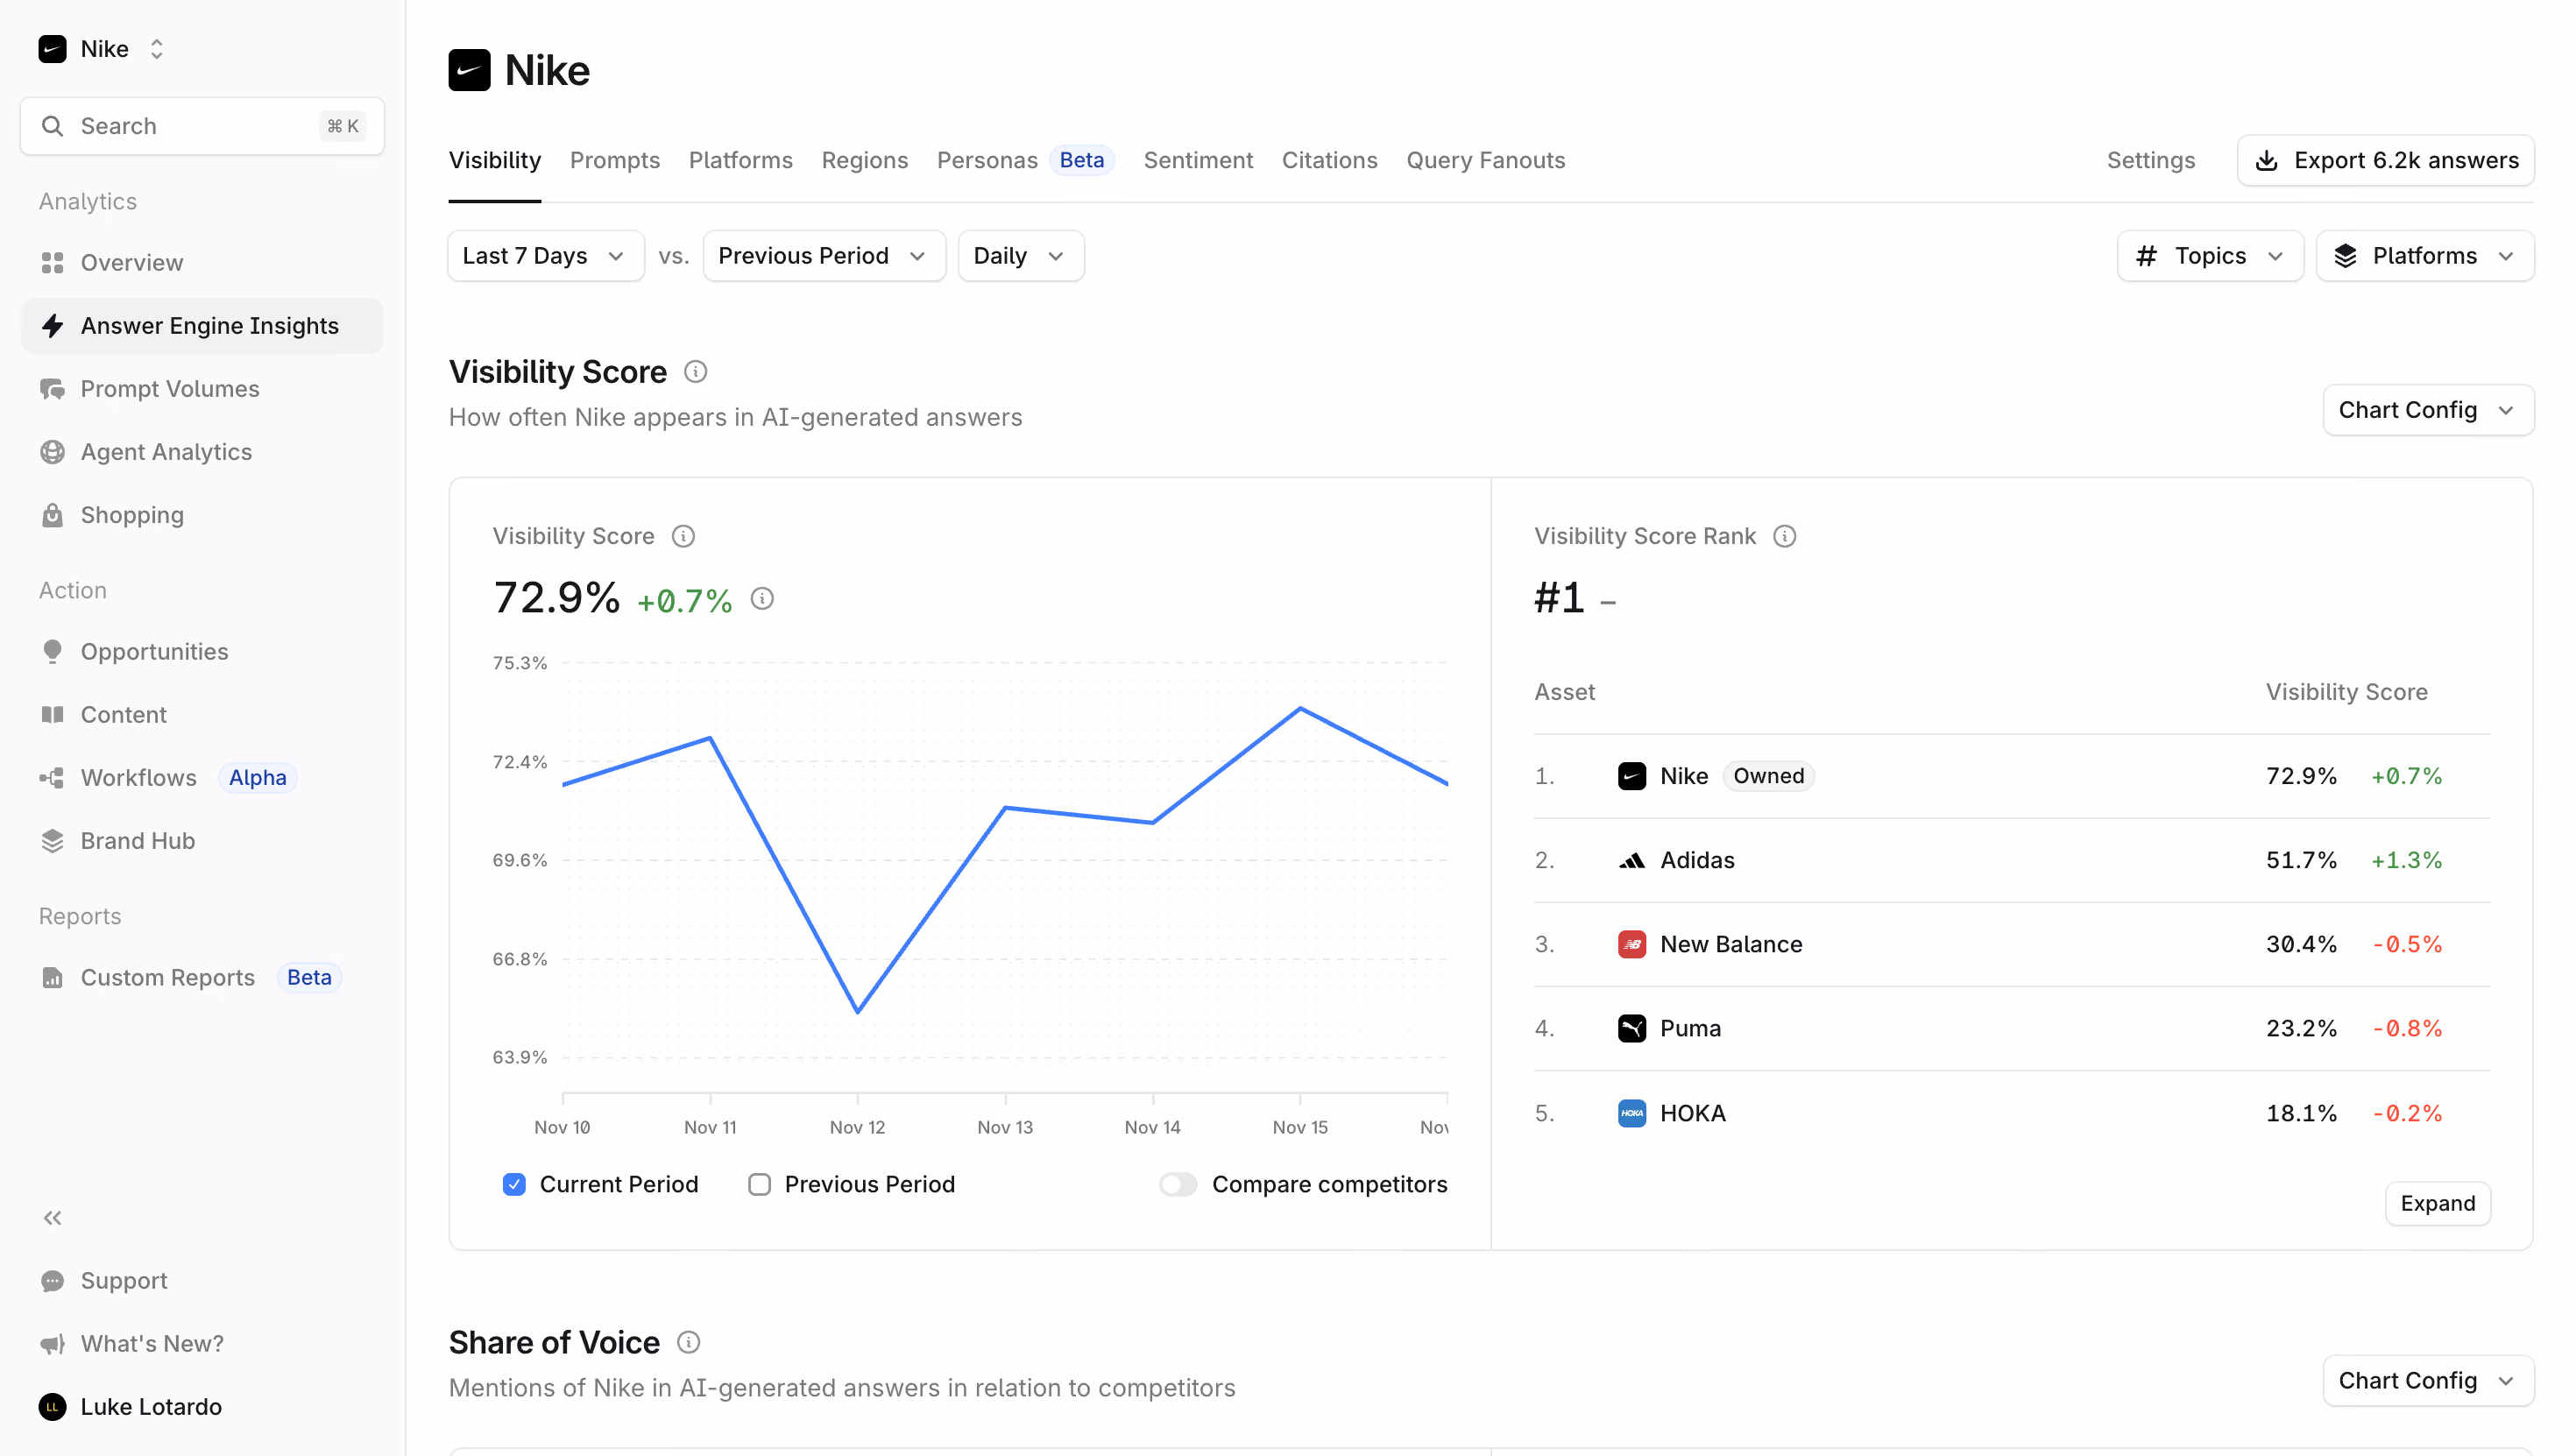Image resolution: width=2576 pixels, height=1456 pixels.
Task: Open the Nike workspace switcher
Action: 102,49
